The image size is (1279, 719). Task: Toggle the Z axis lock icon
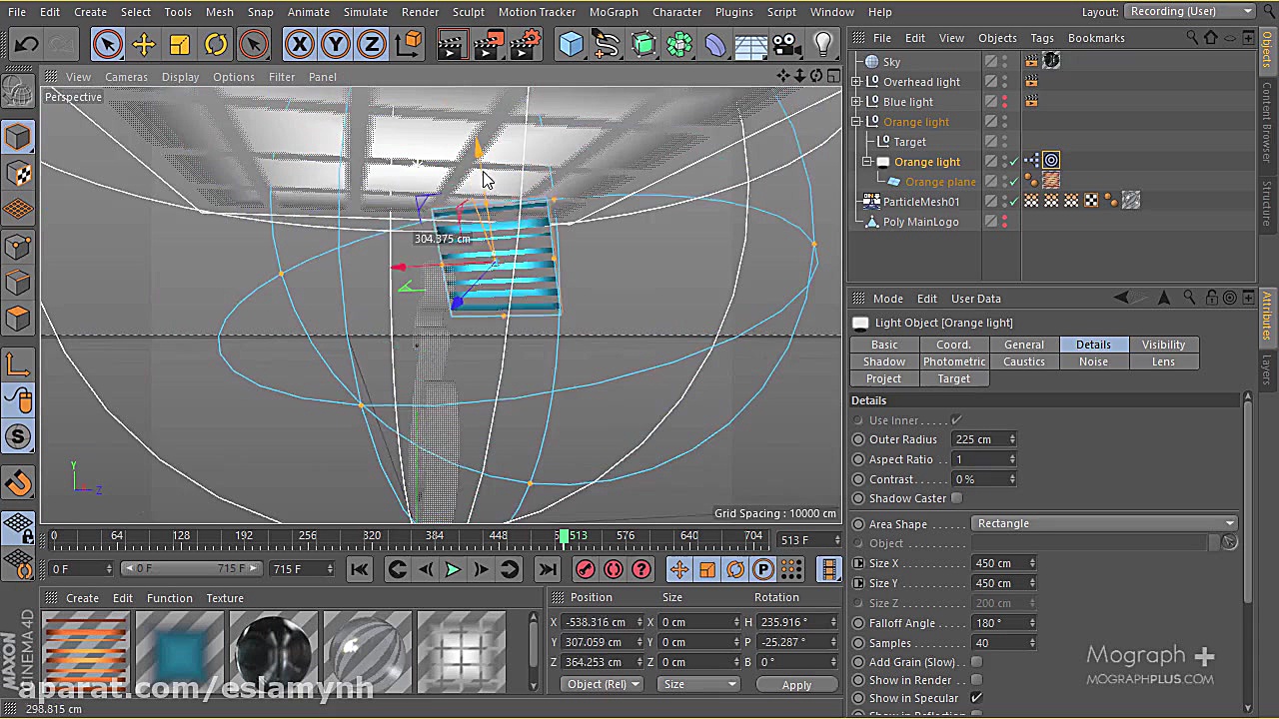click(371, 44)
